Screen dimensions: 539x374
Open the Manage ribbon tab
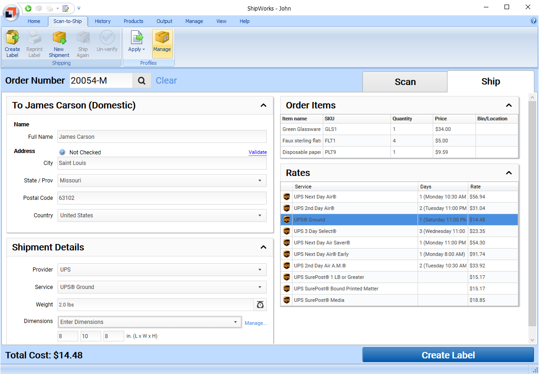194,21
